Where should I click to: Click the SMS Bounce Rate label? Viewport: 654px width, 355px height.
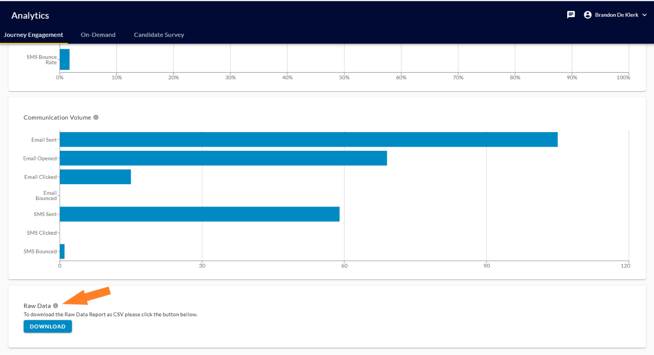pos(42,60)
